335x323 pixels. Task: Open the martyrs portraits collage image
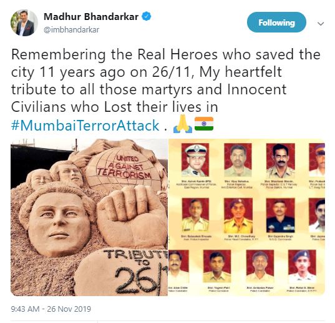[x=247, y=217]
